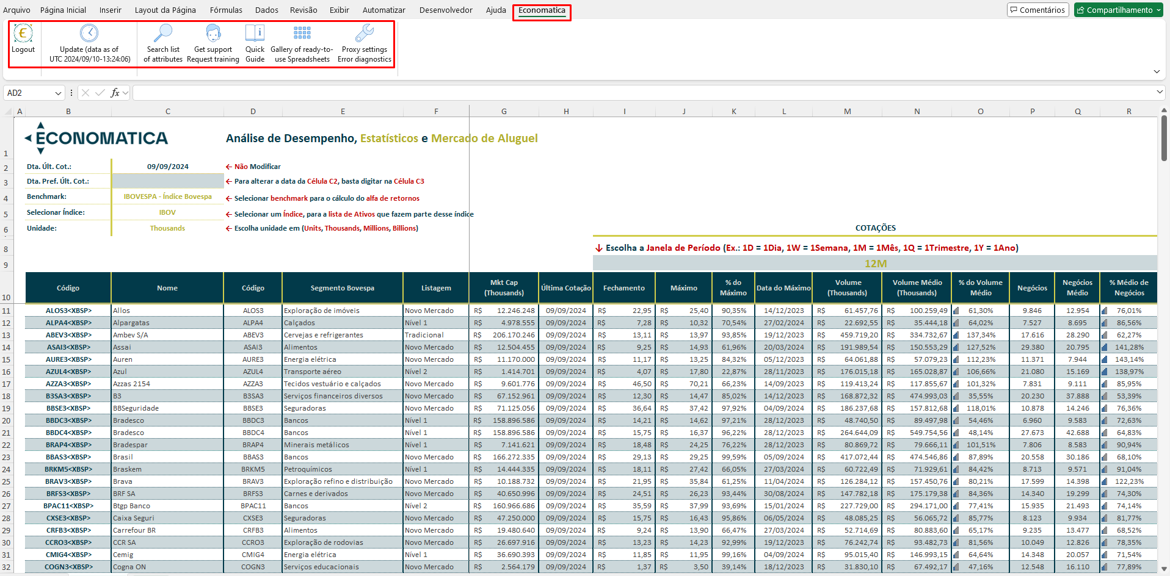
Task: Open the Comentários panel
Action: (1037, 10)
